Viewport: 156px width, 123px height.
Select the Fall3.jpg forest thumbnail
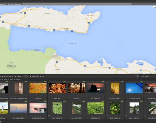pyautogui.click(x=76, y=88)
